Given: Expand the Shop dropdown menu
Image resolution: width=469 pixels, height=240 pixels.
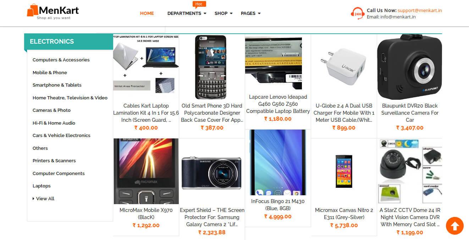Looking at the screenshot, I should pos(224,13).
